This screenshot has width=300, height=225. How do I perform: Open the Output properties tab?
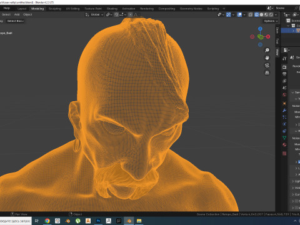[284, 74]
